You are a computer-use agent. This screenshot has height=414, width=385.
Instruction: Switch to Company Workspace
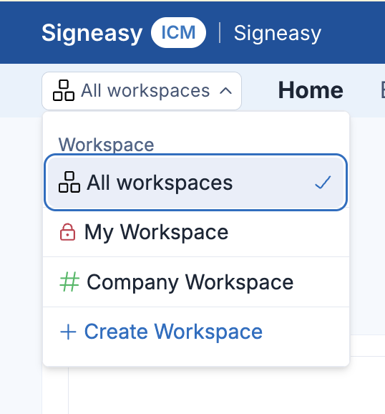(x=196, y=282)
